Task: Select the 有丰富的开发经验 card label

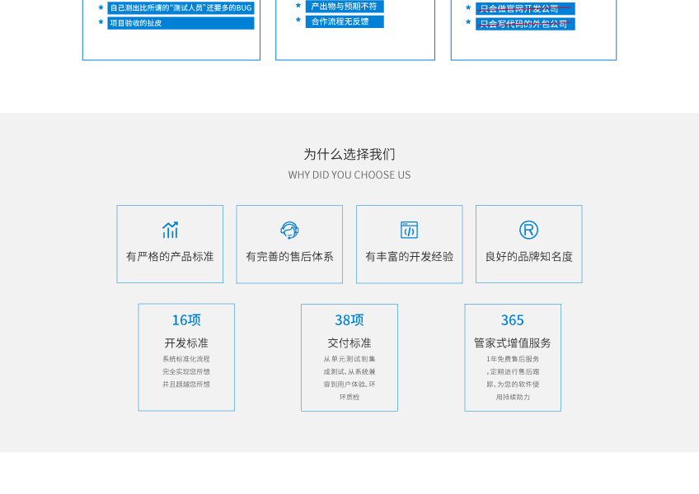Action: tap(409, 257)
